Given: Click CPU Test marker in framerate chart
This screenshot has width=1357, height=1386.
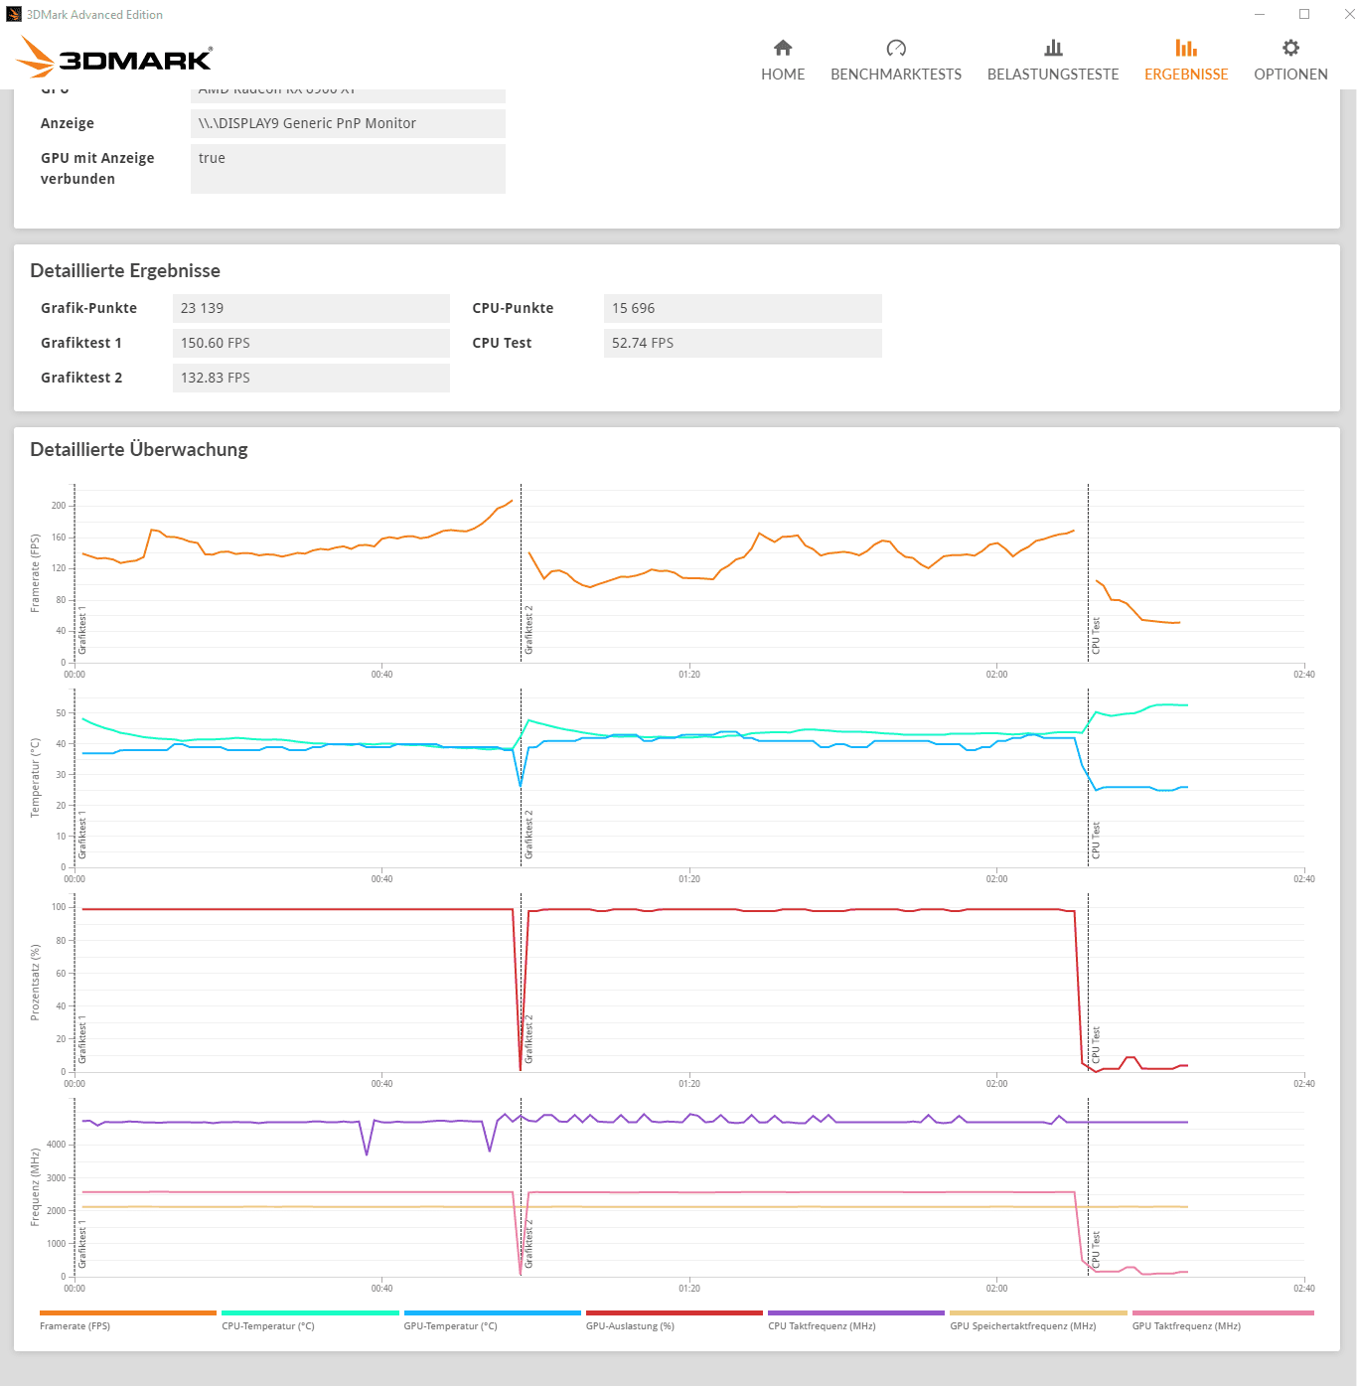Looking at the screenshot, I should (x=1096, y=636).
